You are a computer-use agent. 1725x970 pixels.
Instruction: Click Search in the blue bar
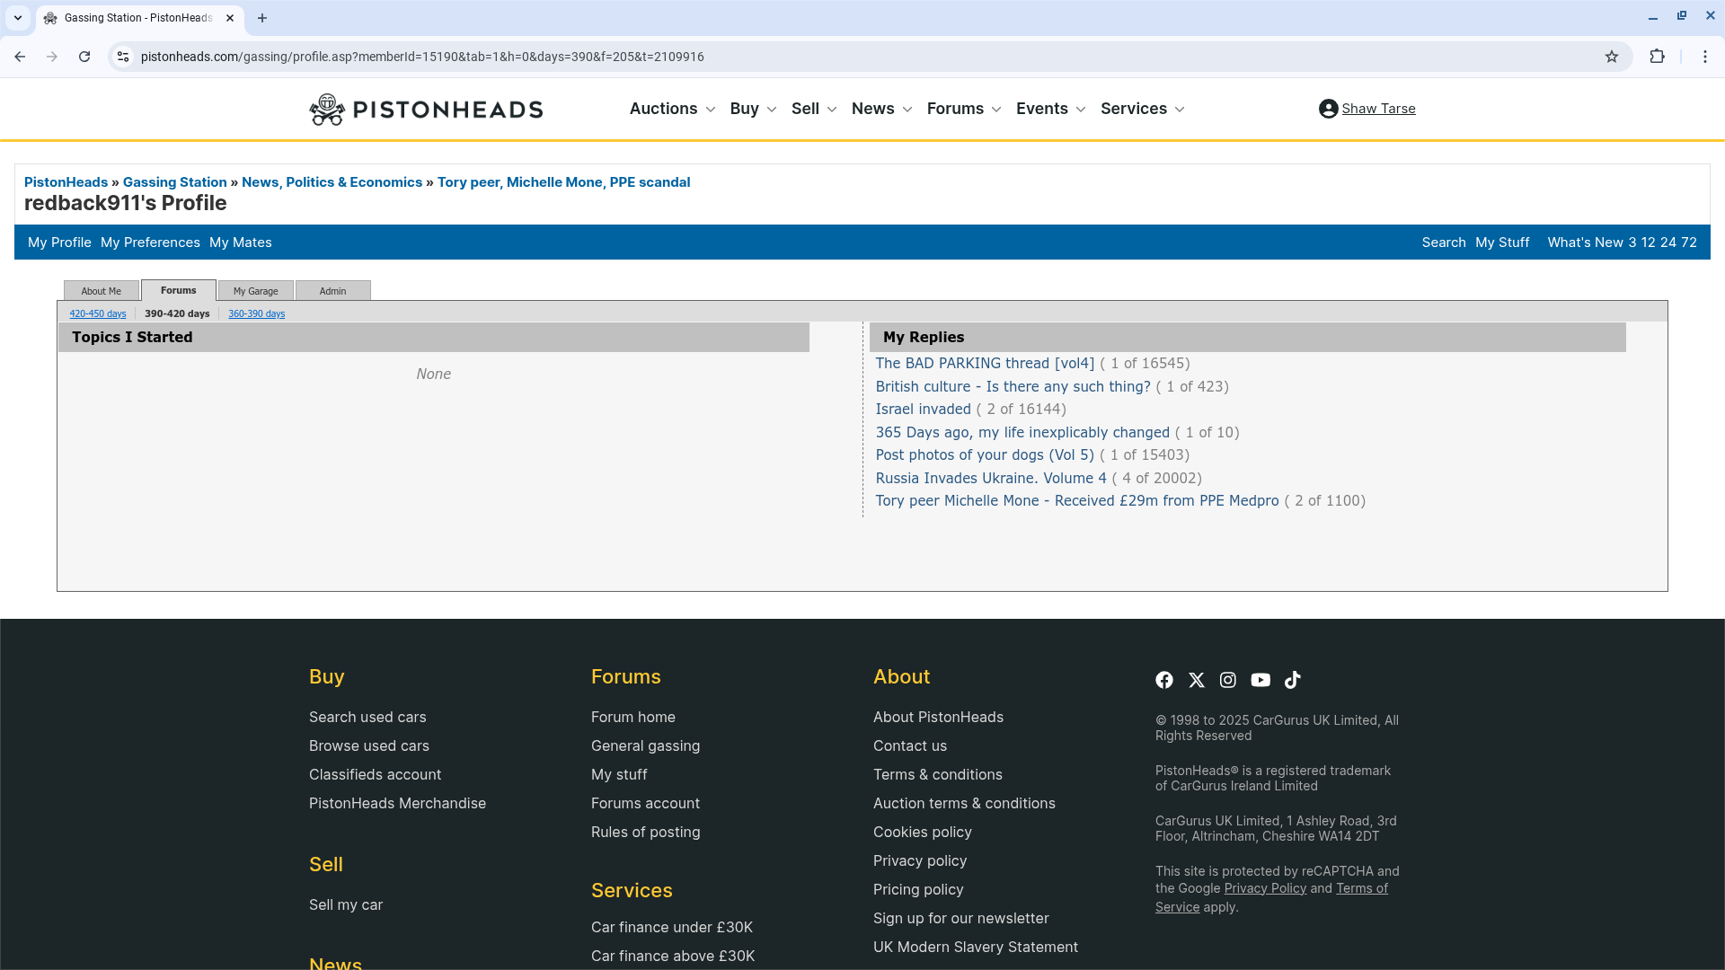[x=1444, y=242]
